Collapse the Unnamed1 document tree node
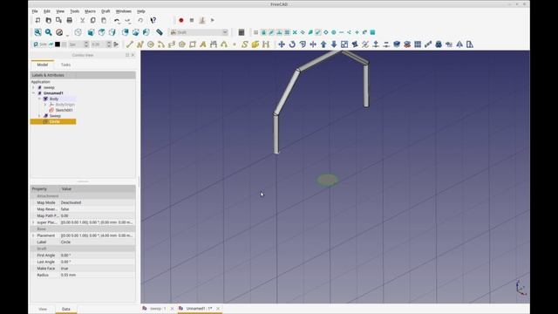Image resolution: width=558 pixels, height=314 pixels. tap(33, 93)
